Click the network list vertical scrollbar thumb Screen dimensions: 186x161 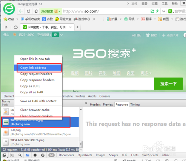tap(81, 144)
